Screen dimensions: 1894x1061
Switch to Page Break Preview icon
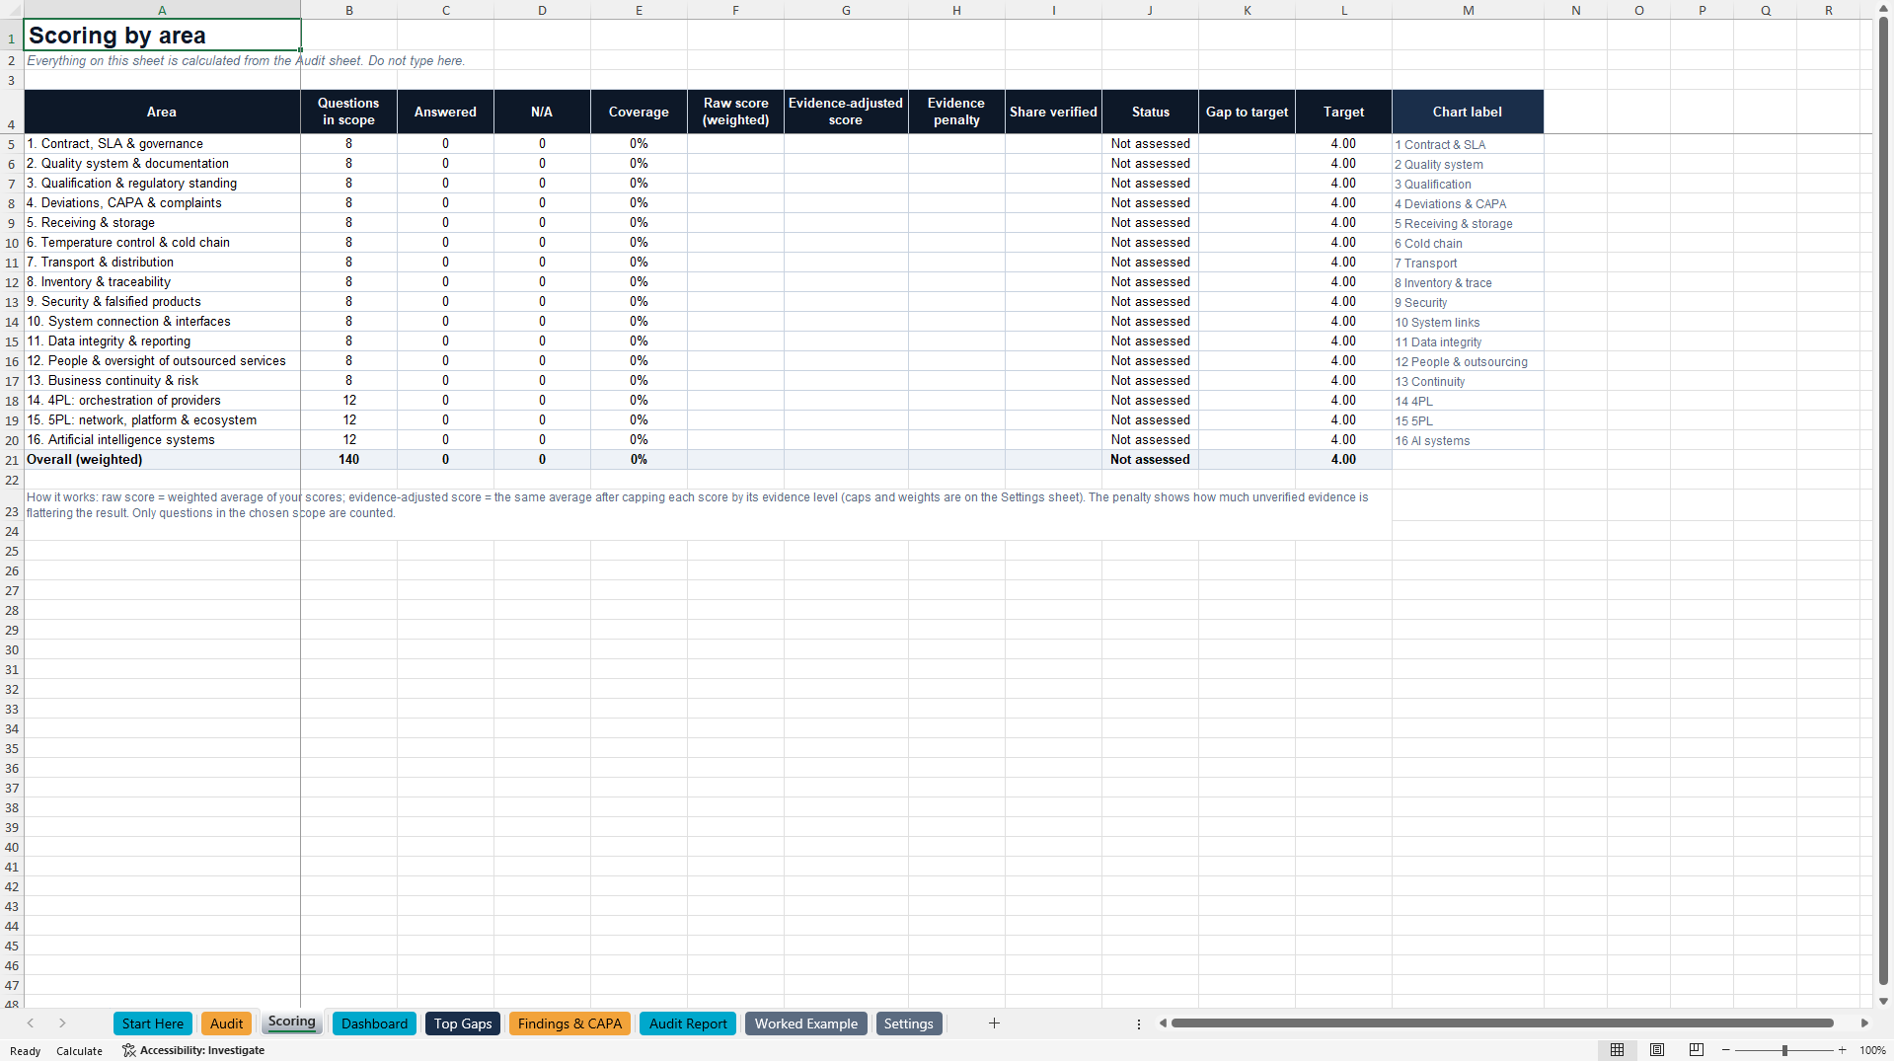1697,1050
